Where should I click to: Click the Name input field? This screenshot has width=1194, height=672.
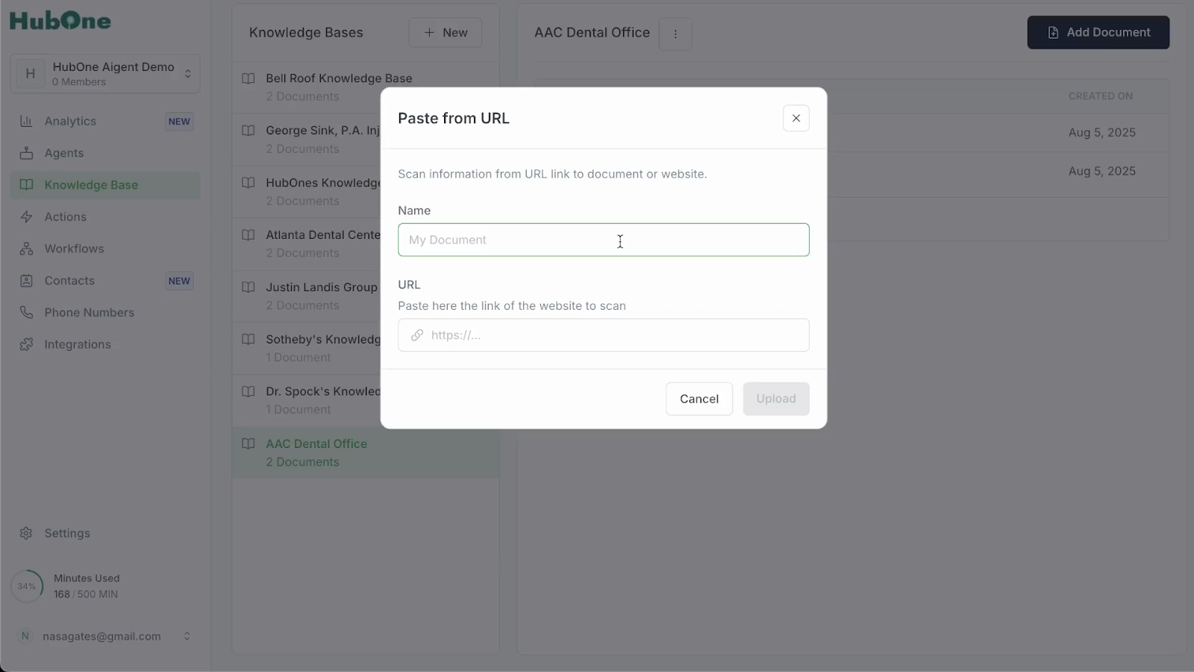603,240
